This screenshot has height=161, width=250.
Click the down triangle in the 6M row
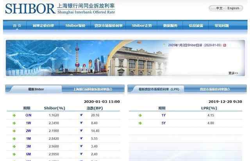tap(81, 154)
